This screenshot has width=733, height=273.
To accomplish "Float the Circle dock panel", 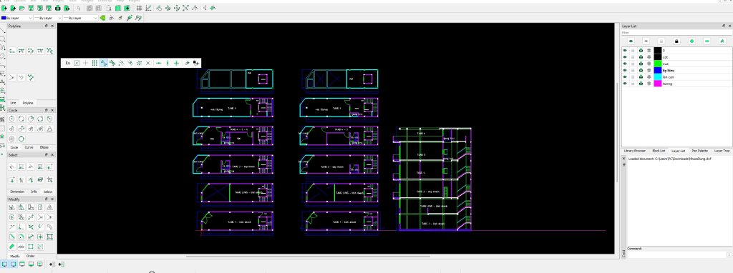I will point(47,110).
